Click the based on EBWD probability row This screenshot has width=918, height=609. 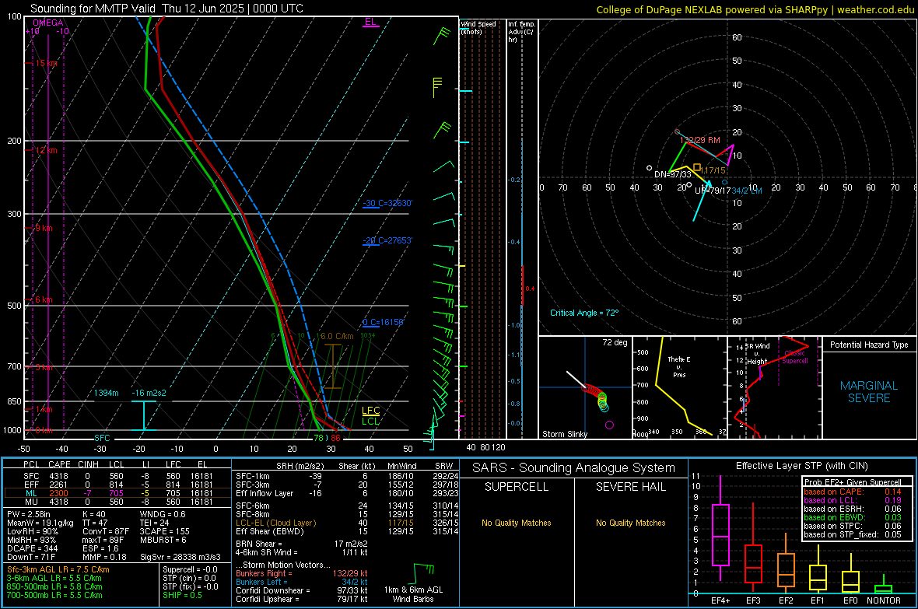[x=853, y=517]
